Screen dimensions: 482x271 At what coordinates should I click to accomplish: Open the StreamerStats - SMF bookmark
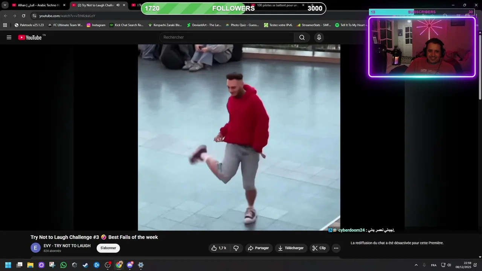pos(314,25)
